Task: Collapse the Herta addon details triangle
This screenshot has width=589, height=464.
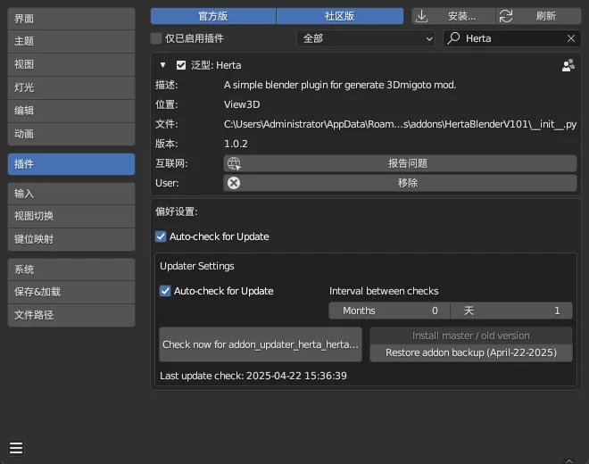Action: [162, 65]
